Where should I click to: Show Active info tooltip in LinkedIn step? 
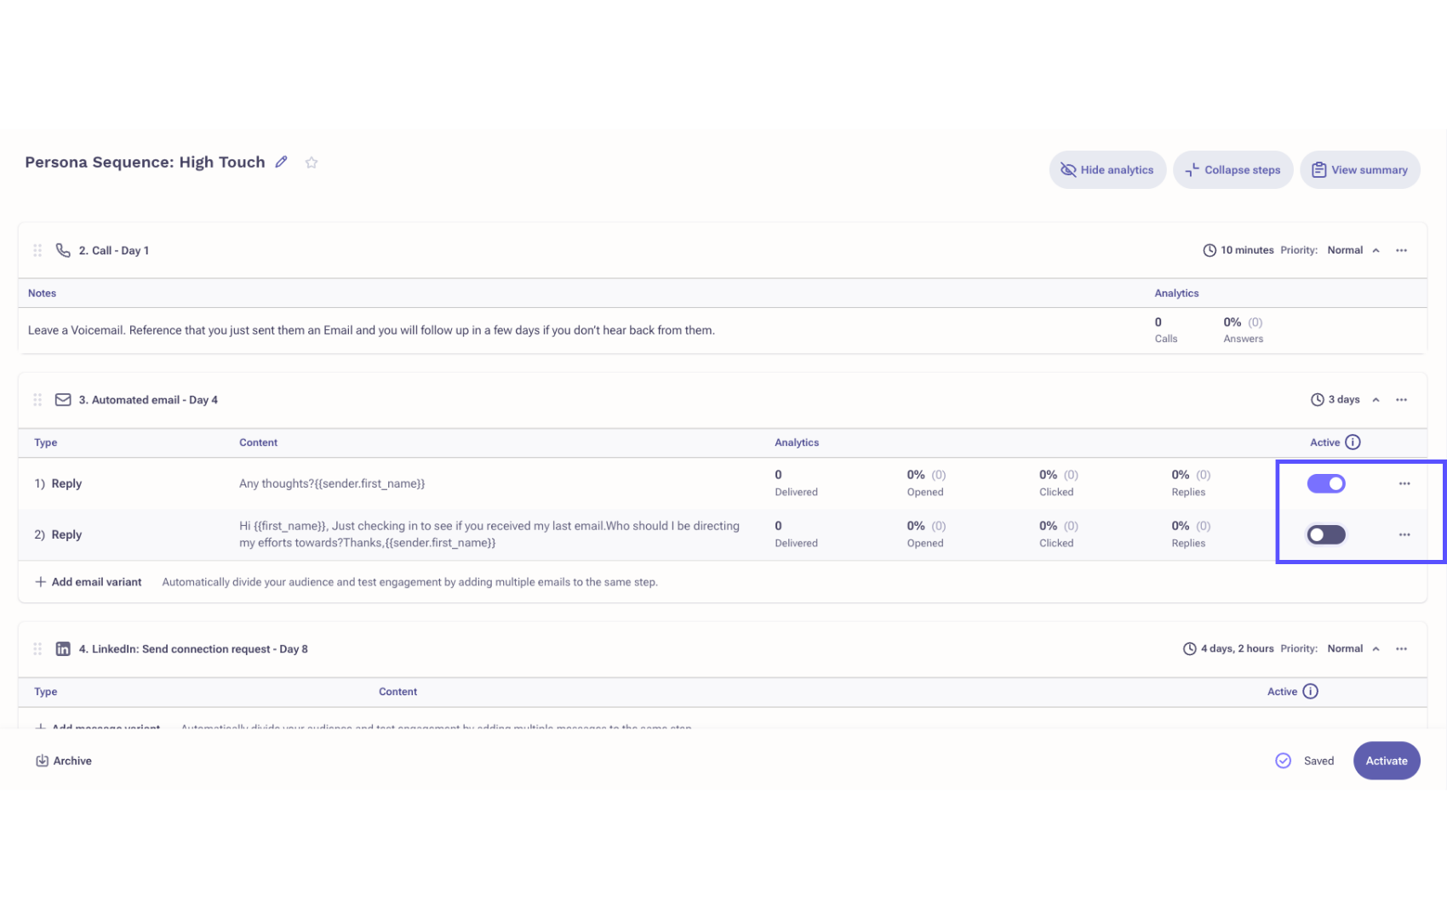tap(1310, 692)
